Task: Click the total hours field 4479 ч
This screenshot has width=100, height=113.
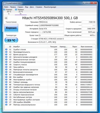Action: (89, 35)
